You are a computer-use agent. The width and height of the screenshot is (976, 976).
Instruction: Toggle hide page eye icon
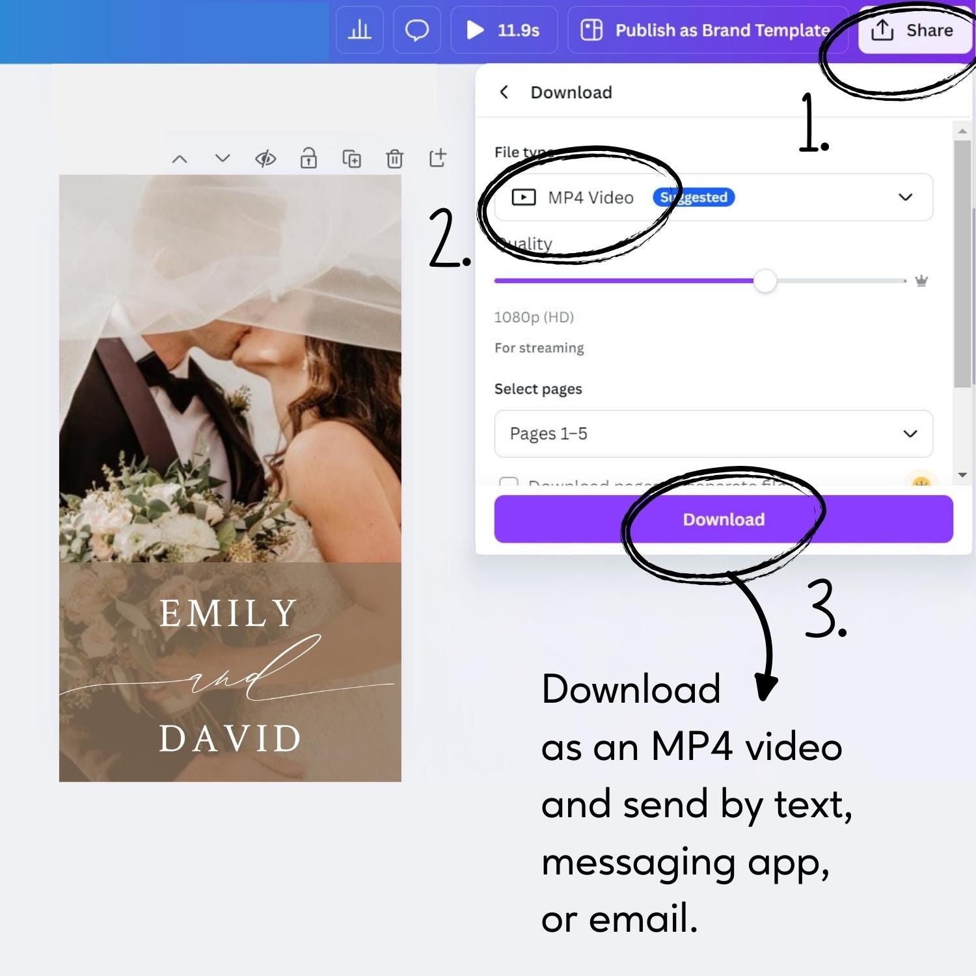point(265,159)
